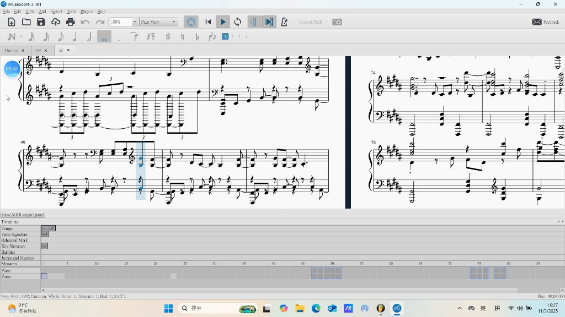Apply sharp accidental
Viewport: 565px width, 317px height.
tap(168, 37)
